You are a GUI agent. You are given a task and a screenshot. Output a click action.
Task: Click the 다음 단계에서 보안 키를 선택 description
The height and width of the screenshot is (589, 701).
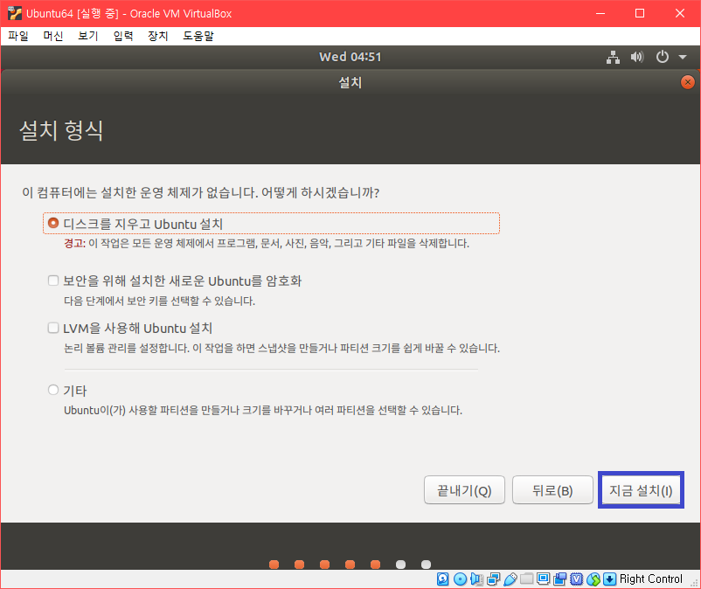tap(159, 301)
